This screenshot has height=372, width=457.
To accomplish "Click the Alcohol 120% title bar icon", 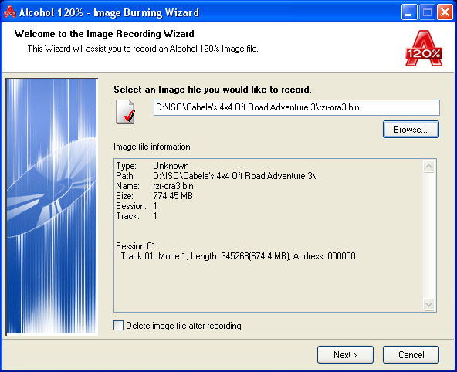I will point(9,12).
